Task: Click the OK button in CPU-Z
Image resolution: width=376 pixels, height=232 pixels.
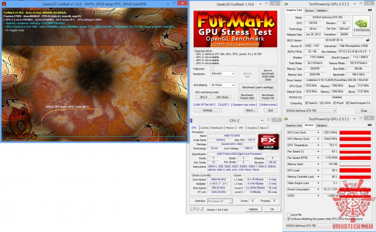Action: pos(272,209)
